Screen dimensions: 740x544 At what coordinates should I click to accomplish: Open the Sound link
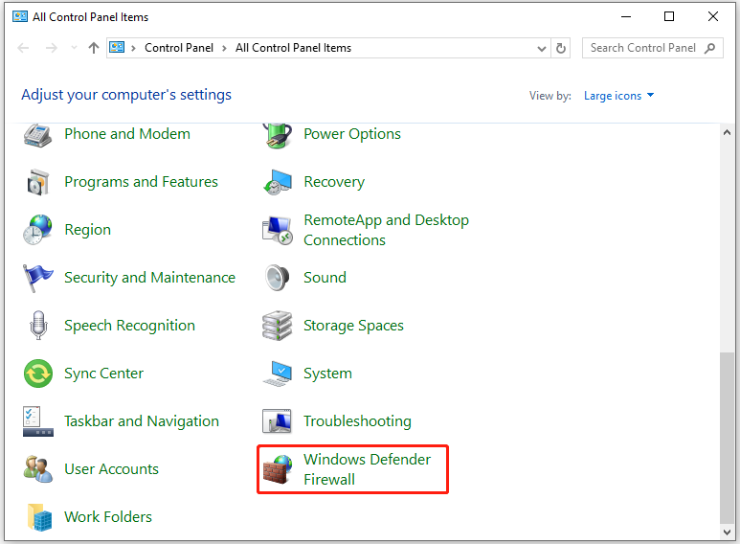pos(325,278)
